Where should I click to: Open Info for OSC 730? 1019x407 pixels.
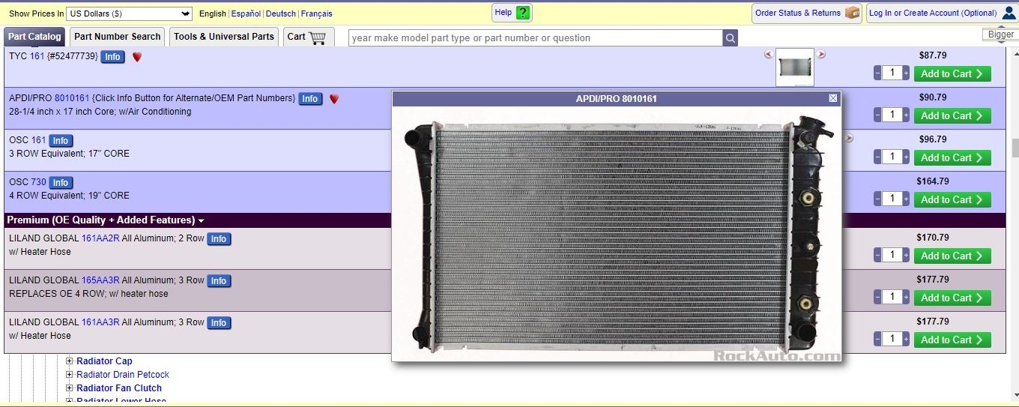coord(61,183)
